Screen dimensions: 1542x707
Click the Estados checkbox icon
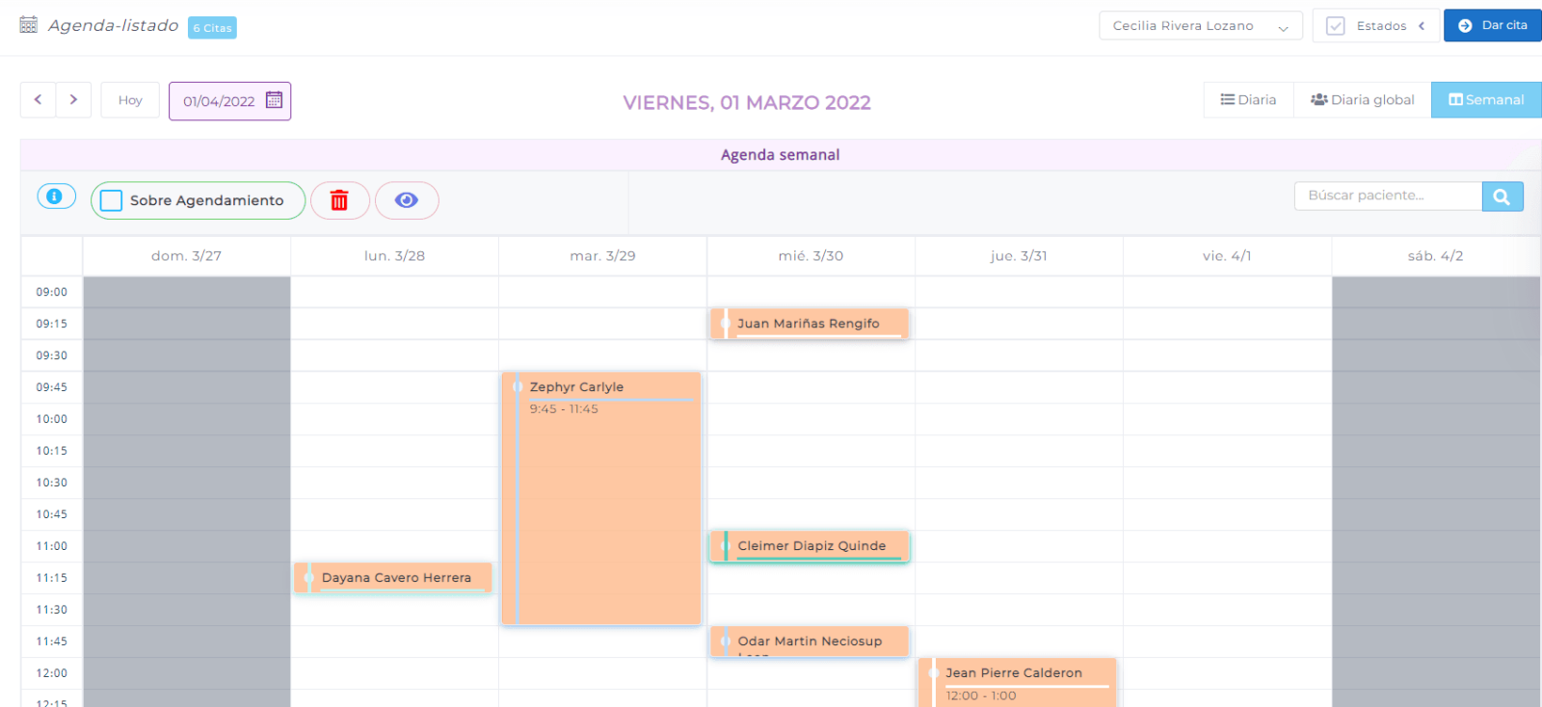(1335, 26)
